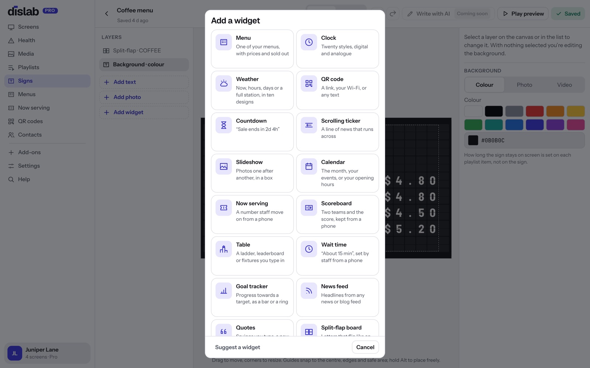Open Juniper Lane account card
Viewport: 590px width, 368px height.
point(47,353)
